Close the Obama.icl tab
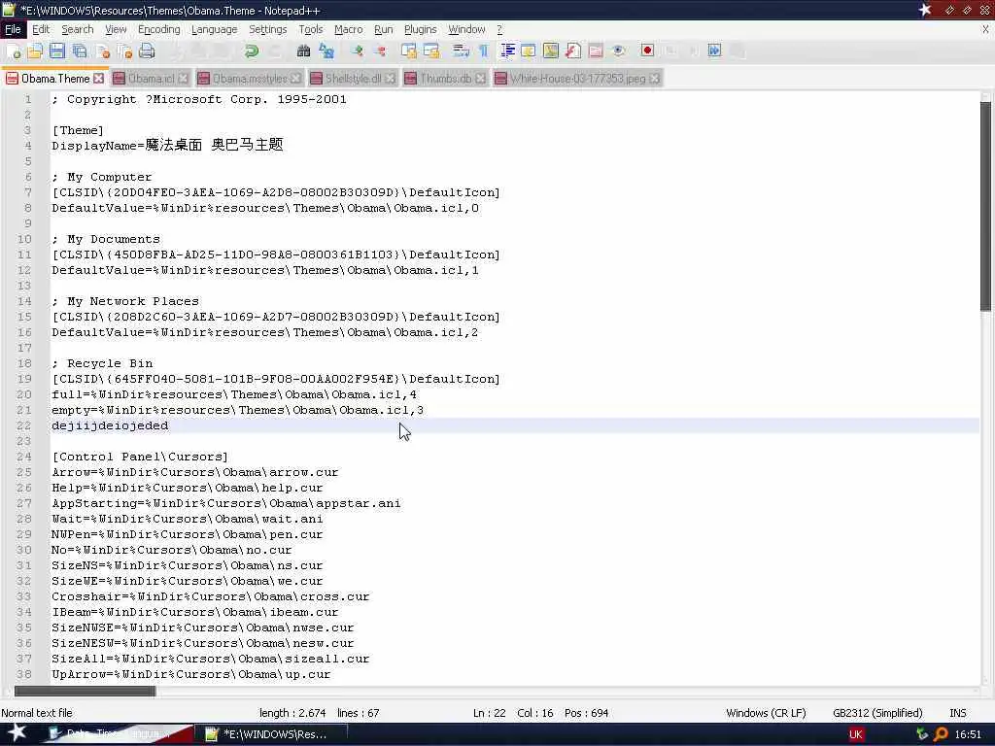This screenshot has height=746, width=995. [183, 78]
